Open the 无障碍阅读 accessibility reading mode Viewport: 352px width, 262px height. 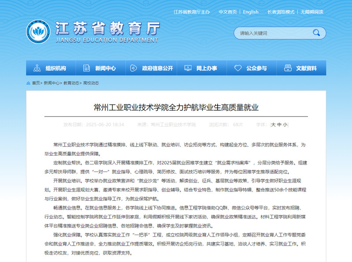pos(312,12)
